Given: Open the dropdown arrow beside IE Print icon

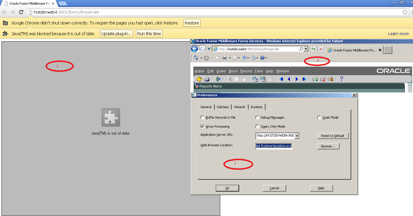Looking at the screenshot, I should click(x=230, y=58).
